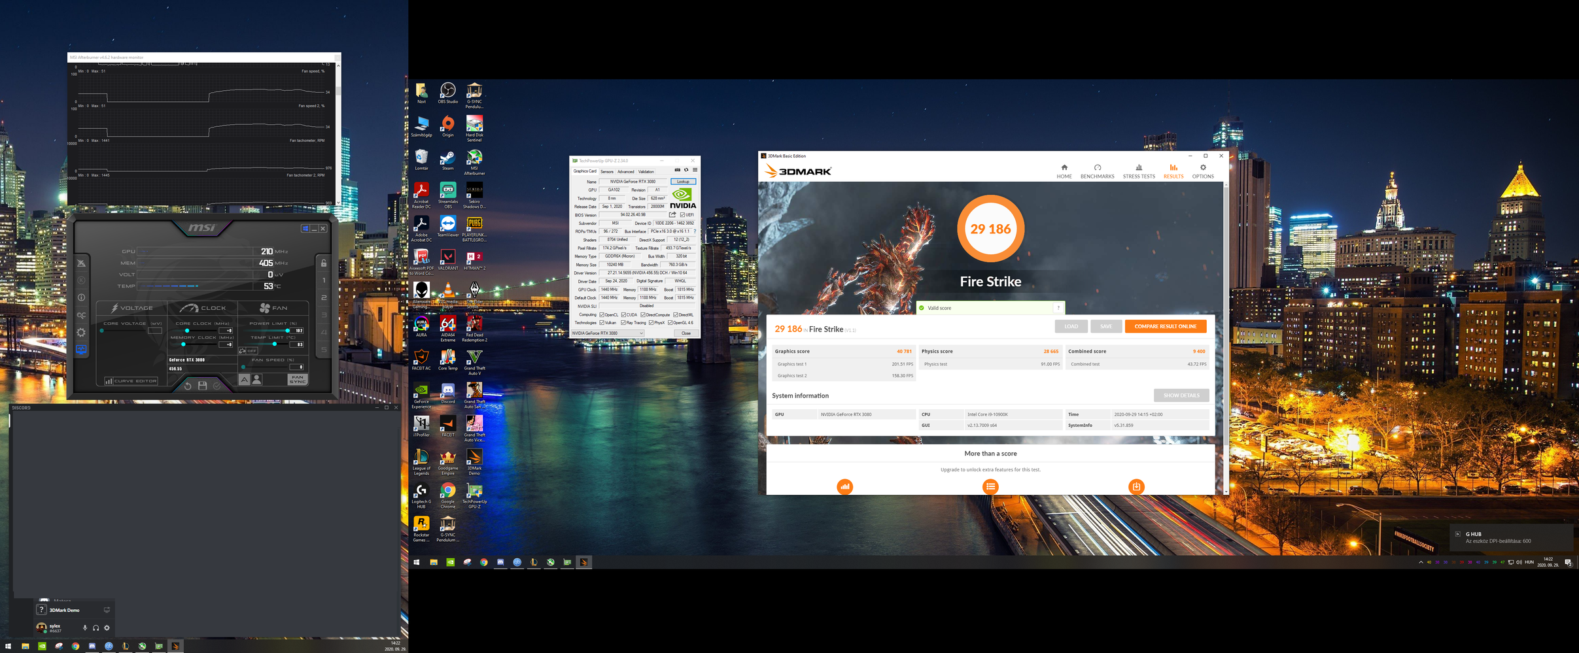Viewport: 1579px width, 653px height.
Task: Toggle Afterburner auto fan A button
Action: point(245,379)
